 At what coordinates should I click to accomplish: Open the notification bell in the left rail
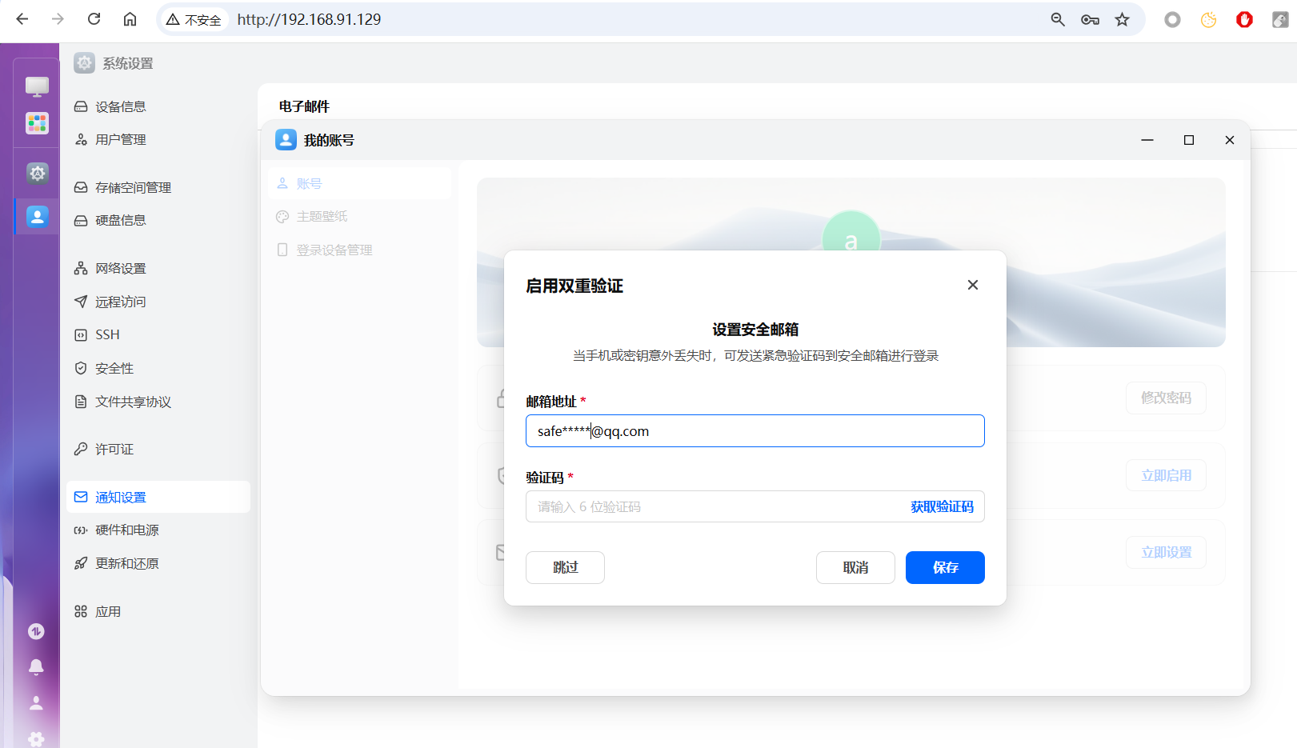(x=35, y=666)
